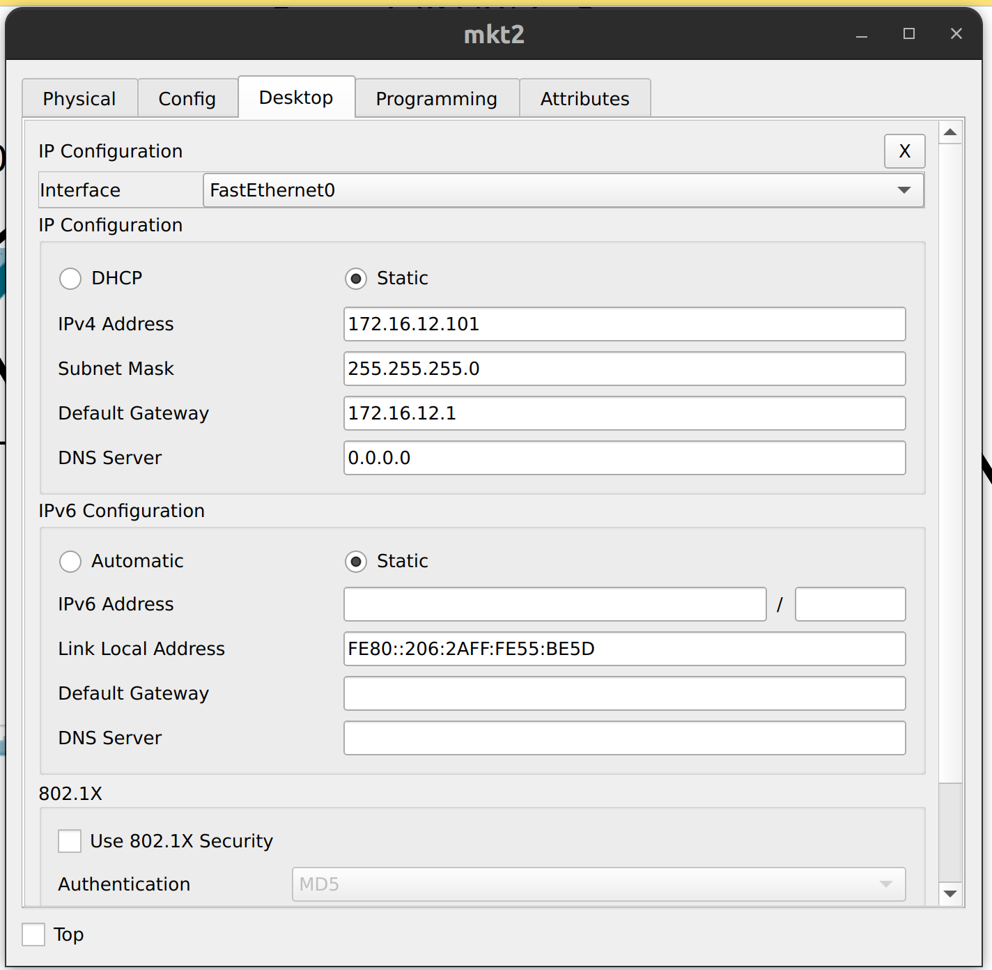Select the Link Local Address field
Screen dimensions: 992x970
click(x=623, y=649)
